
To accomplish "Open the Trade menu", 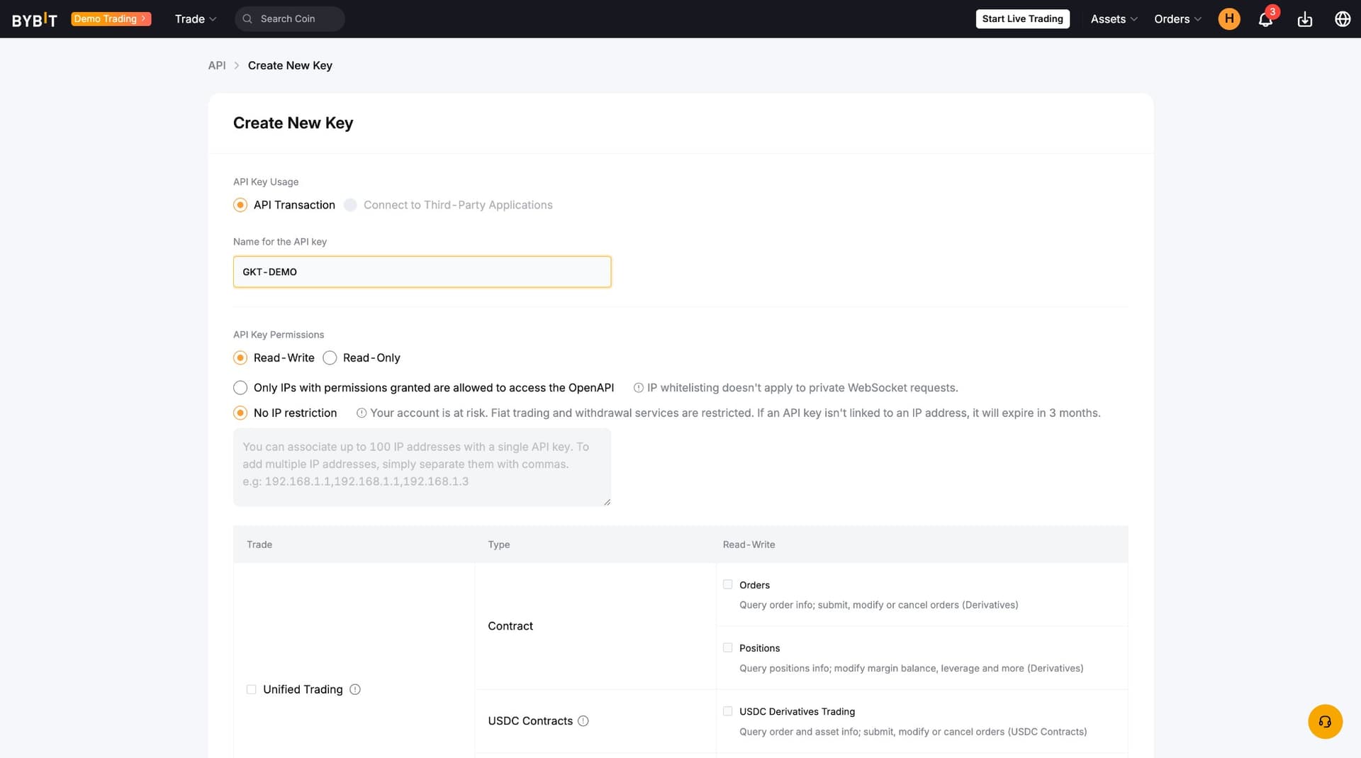I will [194, 19].
